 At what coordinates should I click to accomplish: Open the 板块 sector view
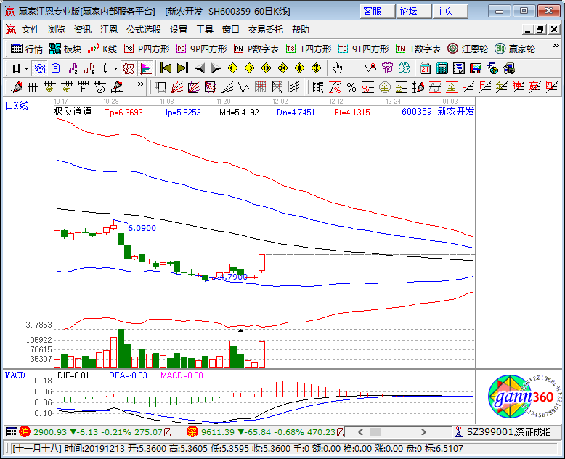click(x=65, y=49)
